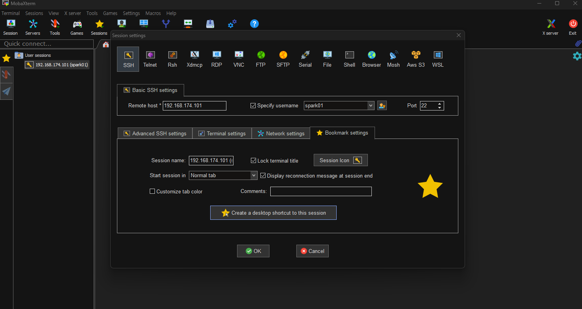Select the Basic SSH settings tab
This screenshot has width=582, height=309.
click(x=151, y=90)
